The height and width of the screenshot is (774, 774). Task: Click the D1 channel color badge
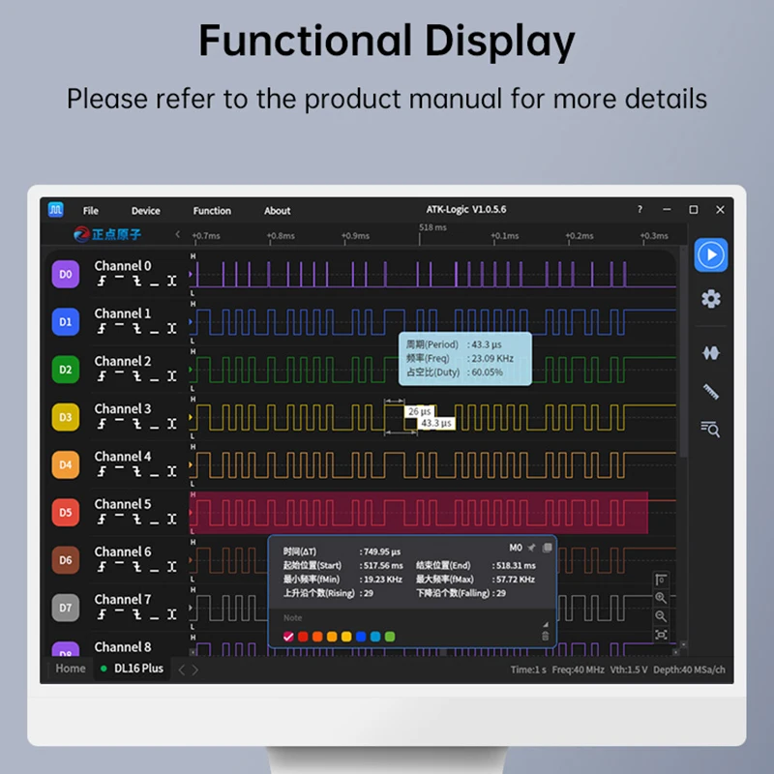coord(66,322)
